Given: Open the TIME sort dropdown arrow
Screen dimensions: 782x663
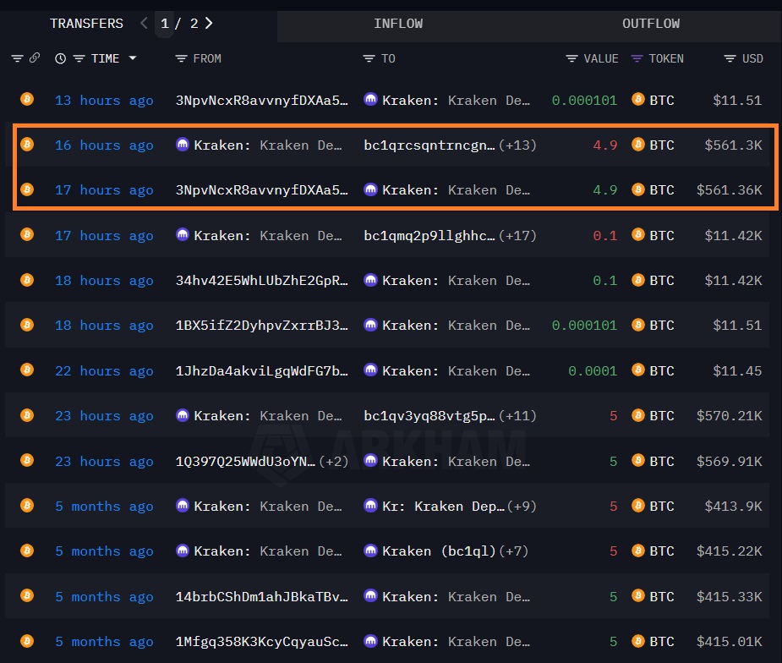Looking at the screenshot, I should pos(133,58).
